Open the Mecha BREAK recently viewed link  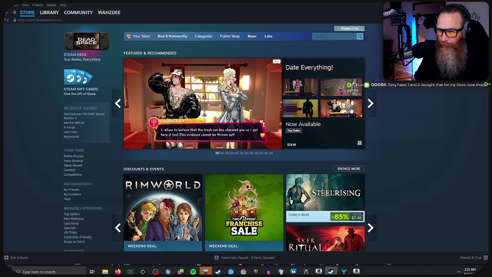[x=74, y=123]
